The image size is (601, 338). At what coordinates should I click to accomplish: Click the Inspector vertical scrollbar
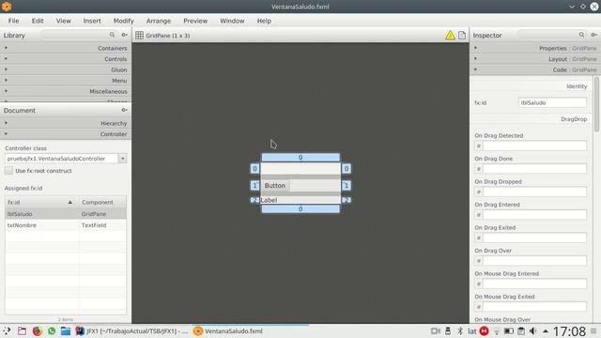[596, 104]
